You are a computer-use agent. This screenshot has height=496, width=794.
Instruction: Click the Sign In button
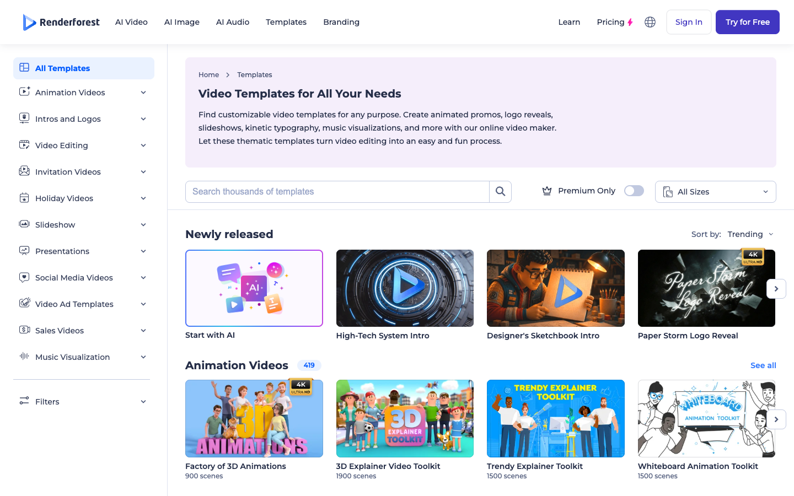(689, 22)
